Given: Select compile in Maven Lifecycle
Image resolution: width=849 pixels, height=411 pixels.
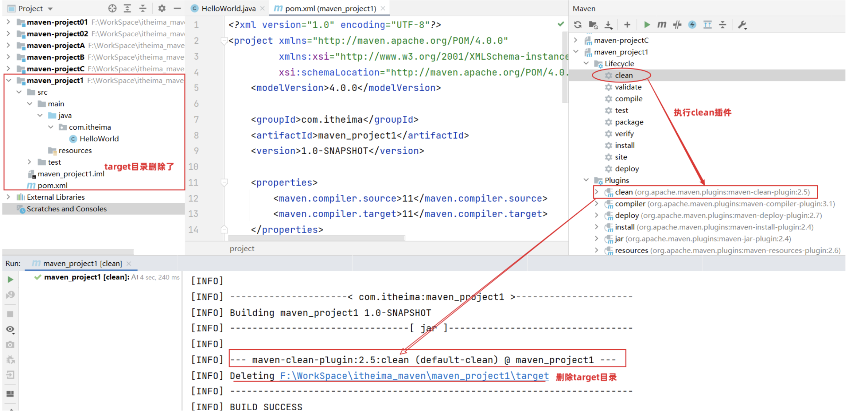Looking at the screenshot, I should 628,99.
